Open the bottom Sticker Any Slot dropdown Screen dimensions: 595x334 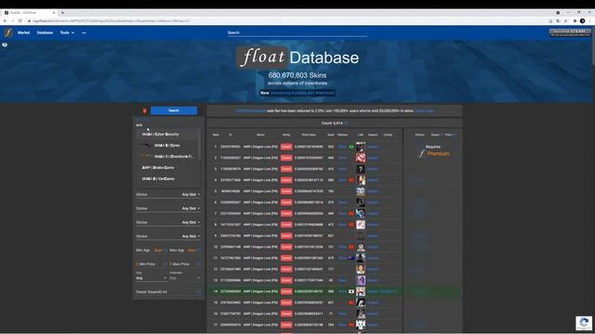(191, 237)
